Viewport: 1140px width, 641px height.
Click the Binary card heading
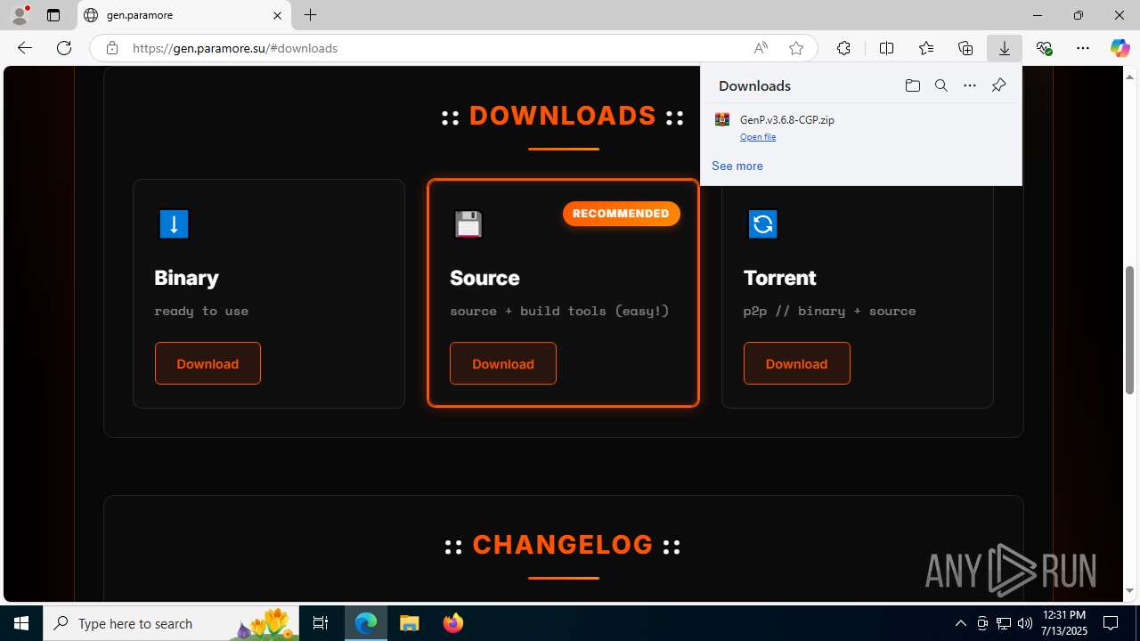coord(186,278)
